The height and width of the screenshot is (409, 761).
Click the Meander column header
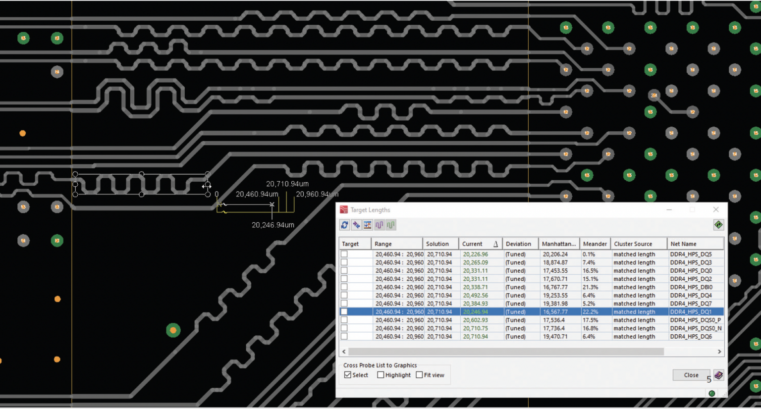[x=595, y=243]
